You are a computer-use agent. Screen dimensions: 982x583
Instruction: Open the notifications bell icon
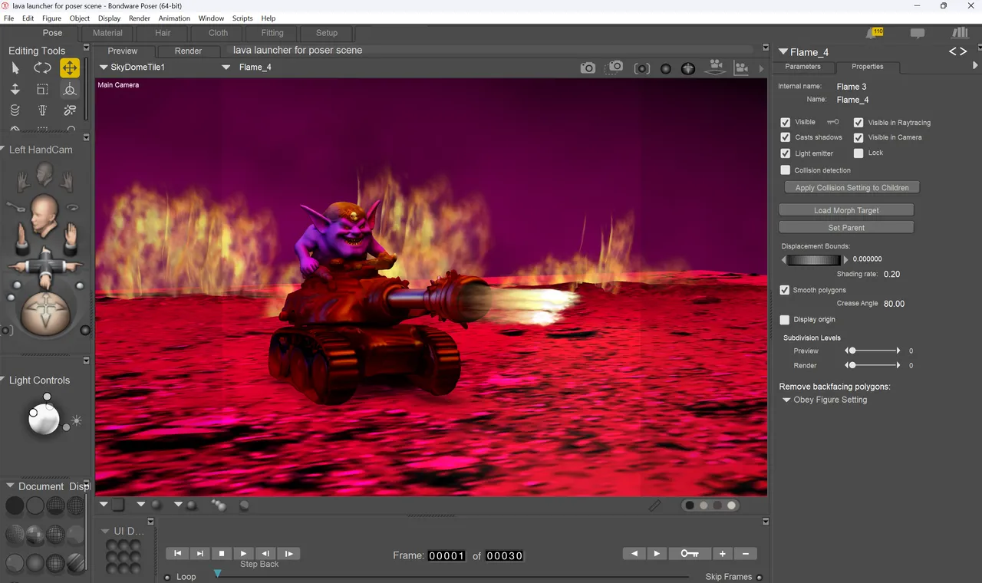click(875, 33)
